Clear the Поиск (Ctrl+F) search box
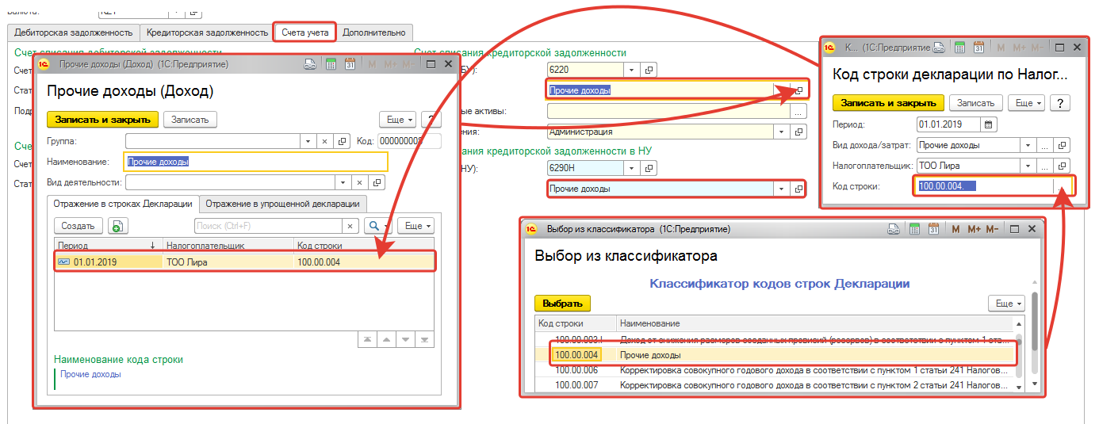 (351, 226)
